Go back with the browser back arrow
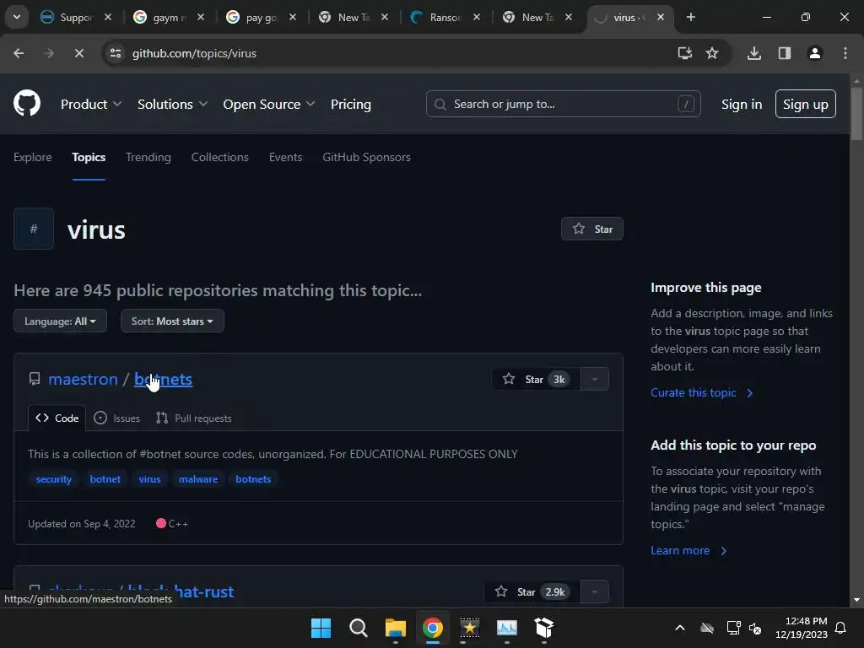Screen dimensions: 864x648 coord(19,53)
